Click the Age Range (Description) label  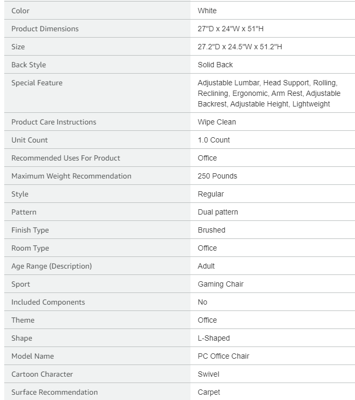tap(52, 266)
